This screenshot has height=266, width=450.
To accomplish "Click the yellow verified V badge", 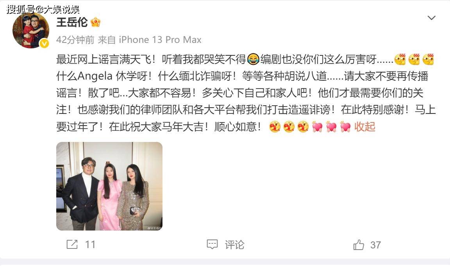I will pyautogui.click(x=44, y=43).
